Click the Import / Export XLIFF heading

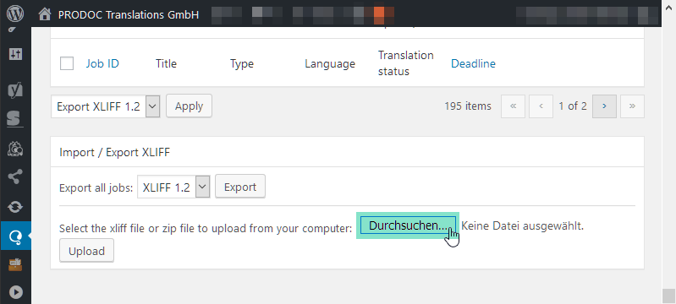point(115,152)
